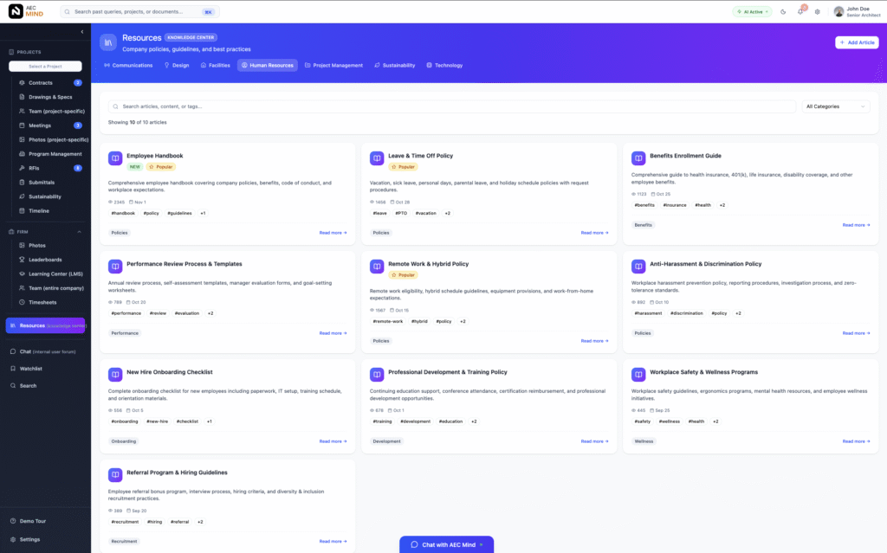Open the notifications bell in the top bar
Screen dimensions: 887x553
[x=800, y=12]
